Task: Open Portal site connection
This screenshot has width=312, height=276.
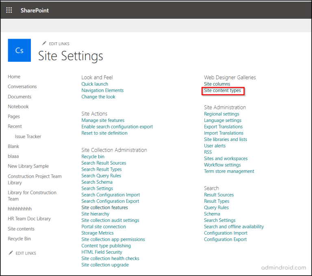Action: pyautogui.click(x=104, y=227)
